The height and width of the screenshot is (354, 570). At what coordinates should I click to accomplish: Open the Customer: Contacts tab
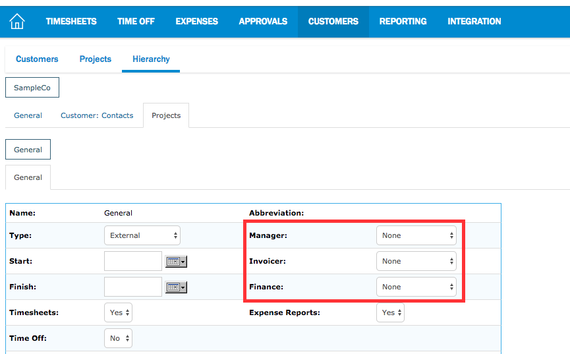tap(97, 115)
